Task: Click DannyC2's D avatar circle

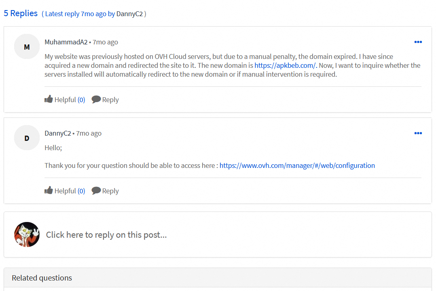Action: tap(27, 138)
